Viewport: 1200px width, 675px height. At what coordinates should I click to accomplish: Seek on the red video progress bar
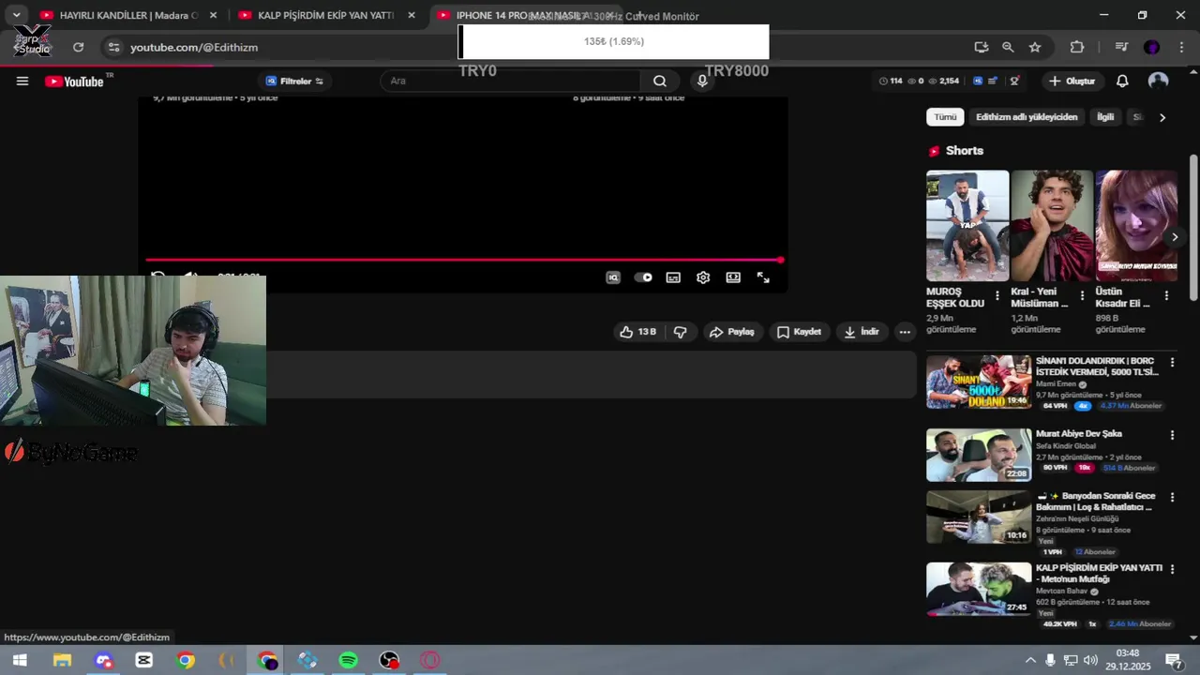tap(464, 260)
